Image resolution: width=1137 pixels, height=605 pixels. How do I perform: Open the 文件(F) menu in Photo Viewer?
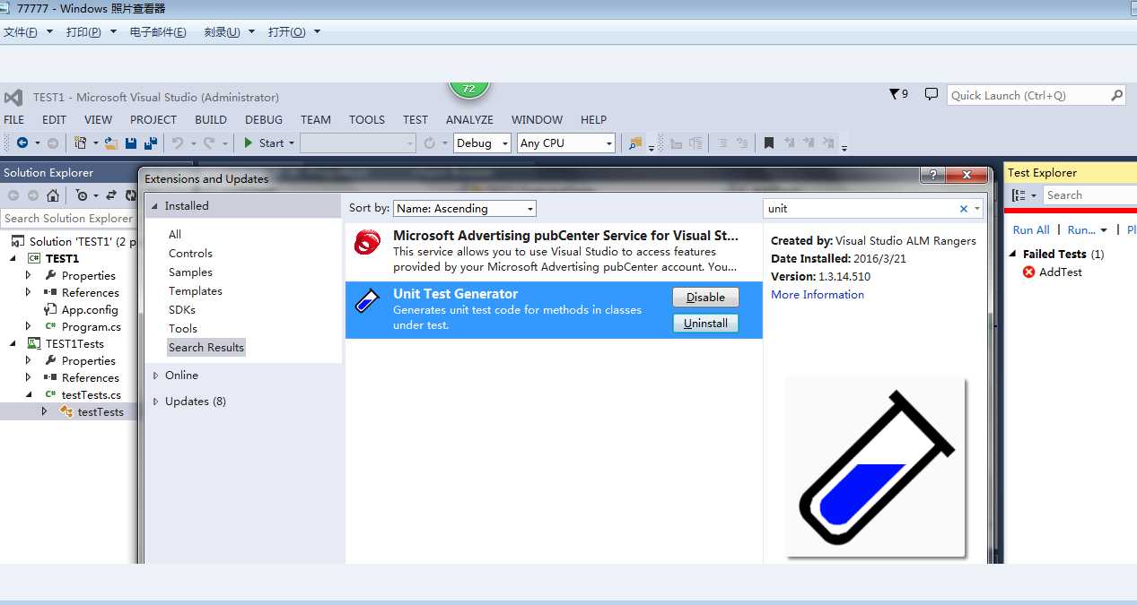(21, 32)
